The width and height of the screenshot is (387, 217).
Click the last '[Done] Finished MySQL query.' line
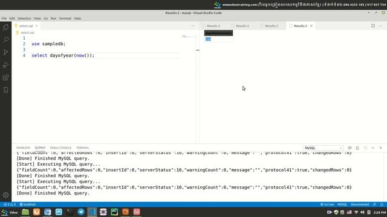pyautogui.click(x=53, y=193)
